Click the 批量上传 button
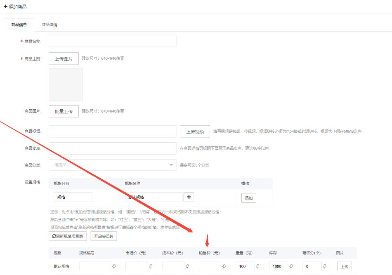The image size is (392, 275). [64, 111]
